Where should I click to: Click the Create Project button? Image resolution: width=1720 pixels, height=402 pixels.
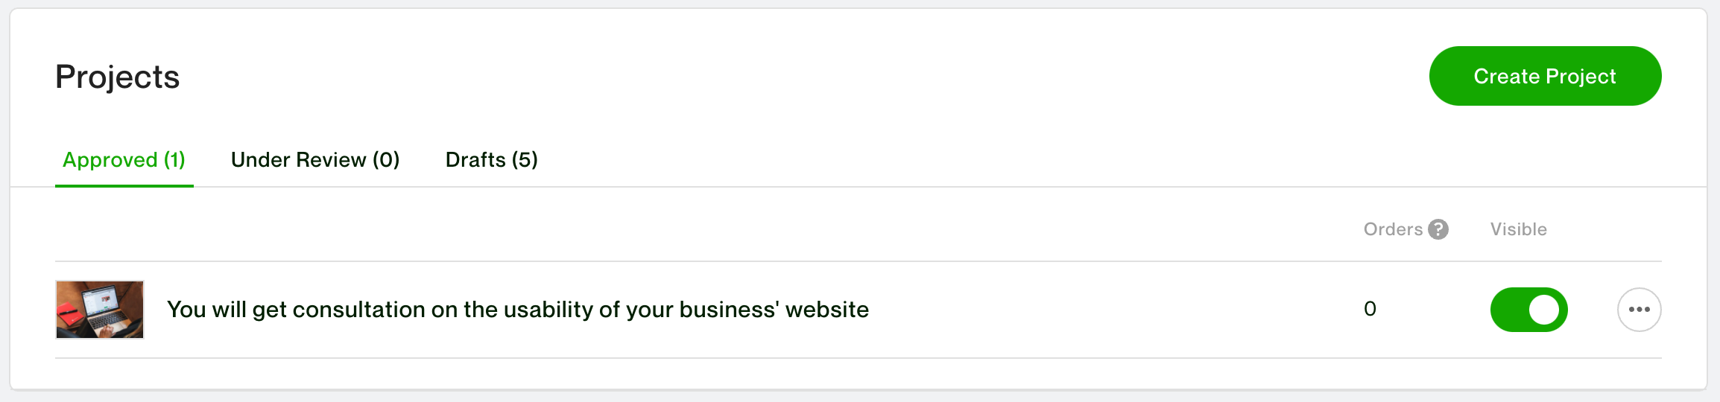(x=1544, y=76)
